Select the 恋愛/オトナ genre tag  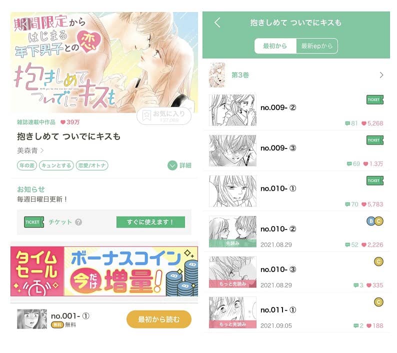pyautogui.click(x=92, y=165)
